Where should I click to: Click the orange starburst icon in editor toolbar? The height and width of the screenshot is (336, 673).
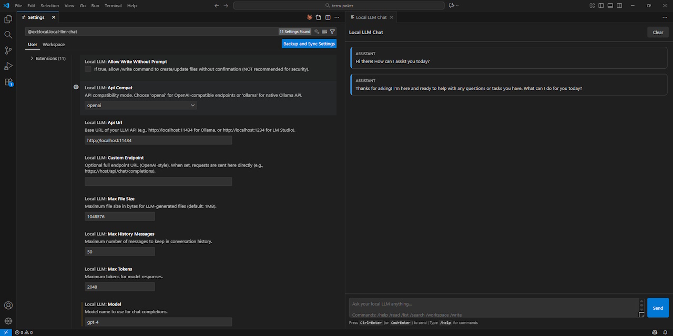310,17
